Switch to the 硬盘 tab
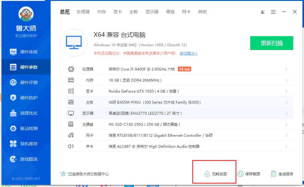 (170, 12)
